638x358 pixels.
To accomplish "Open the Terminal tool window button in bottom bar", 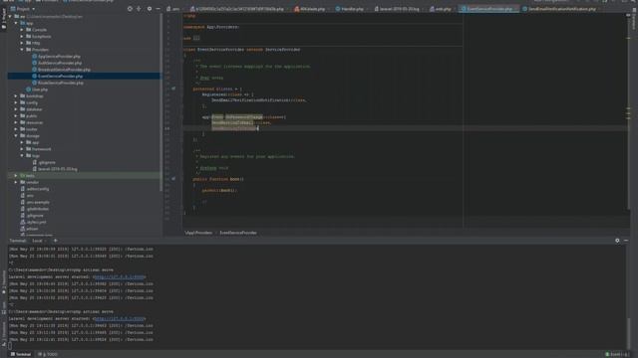I will pos(21,354).
